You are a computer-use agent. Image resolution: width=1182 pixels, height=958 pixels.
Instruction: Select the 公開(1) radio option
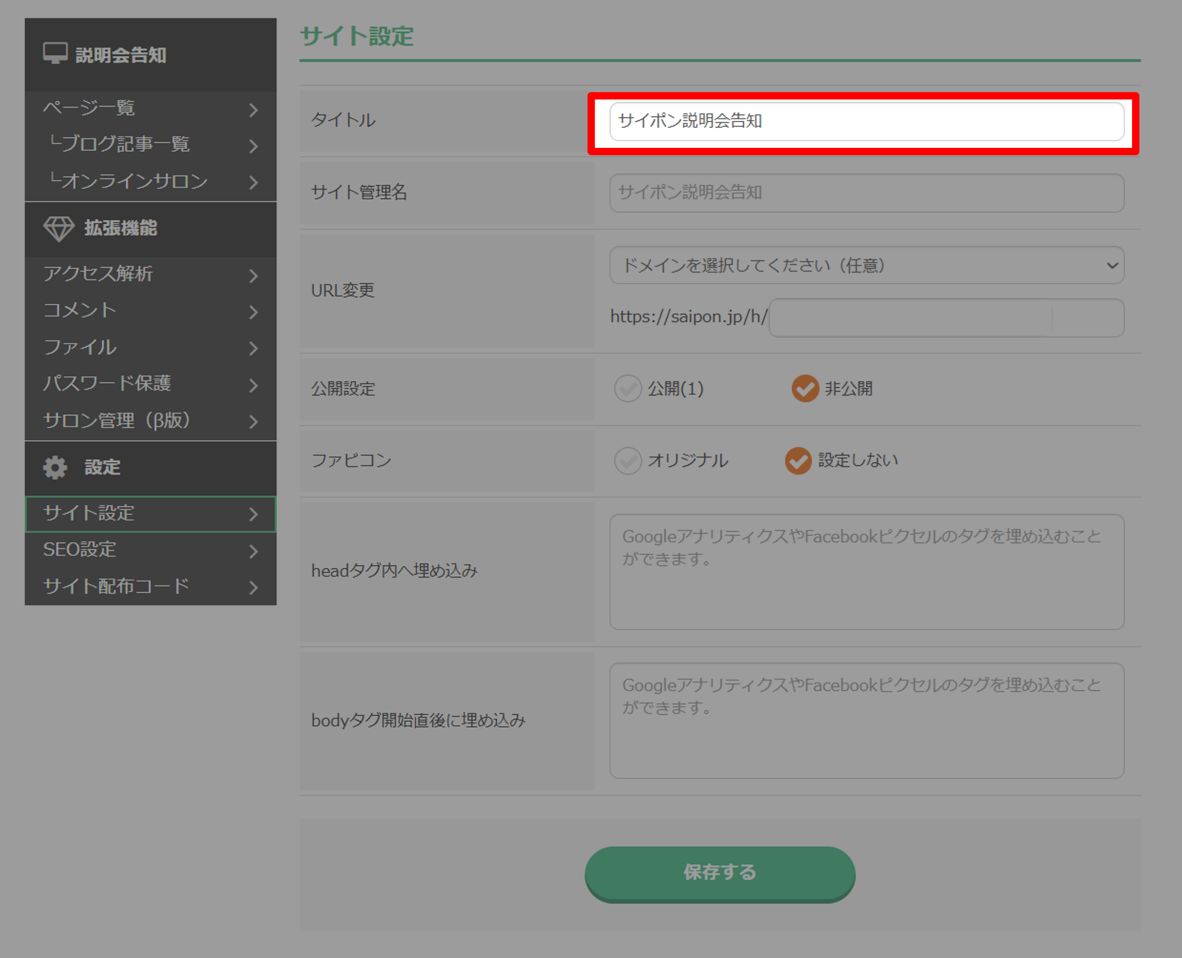point(628,389)
